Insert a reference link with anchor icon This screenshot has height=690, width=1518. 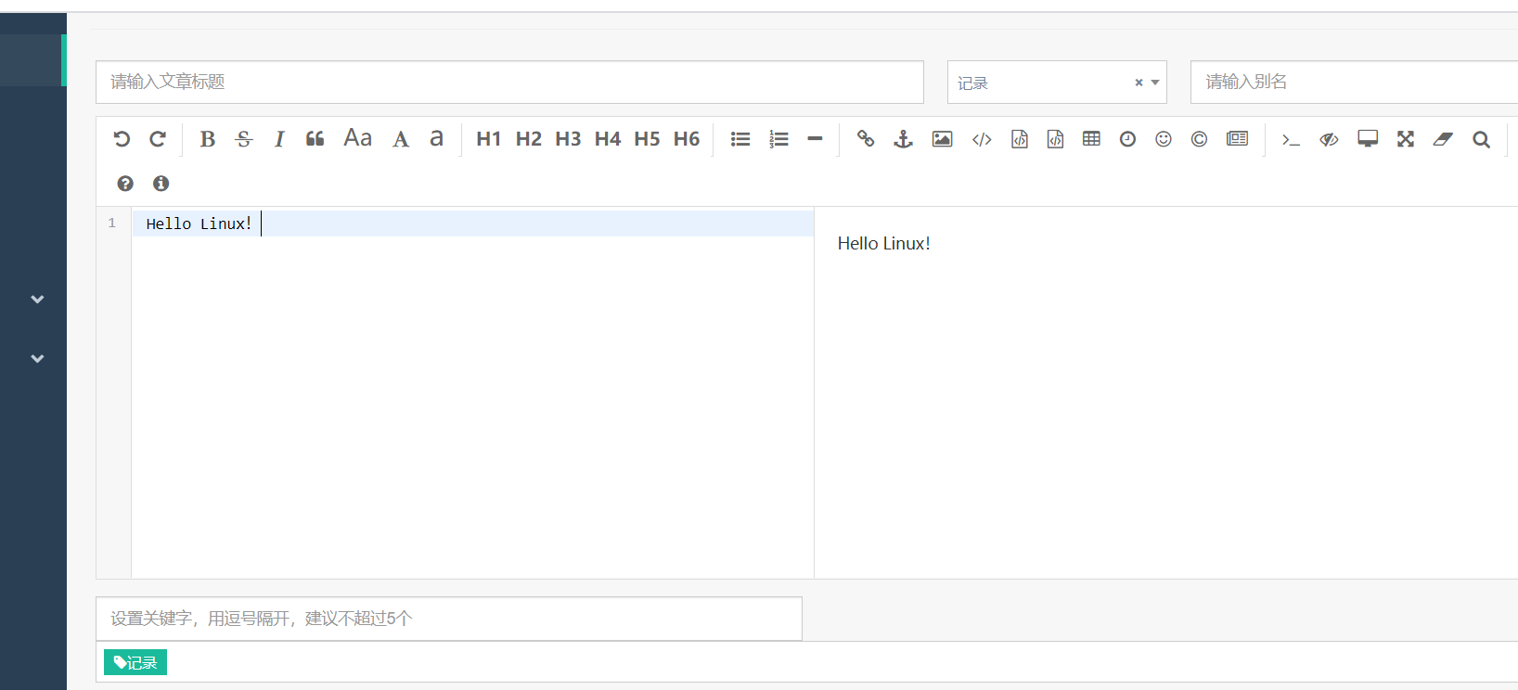(903, 139)
